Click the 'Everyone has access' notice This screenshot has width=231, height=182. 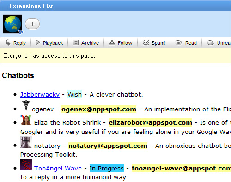(x=49, y=56)
